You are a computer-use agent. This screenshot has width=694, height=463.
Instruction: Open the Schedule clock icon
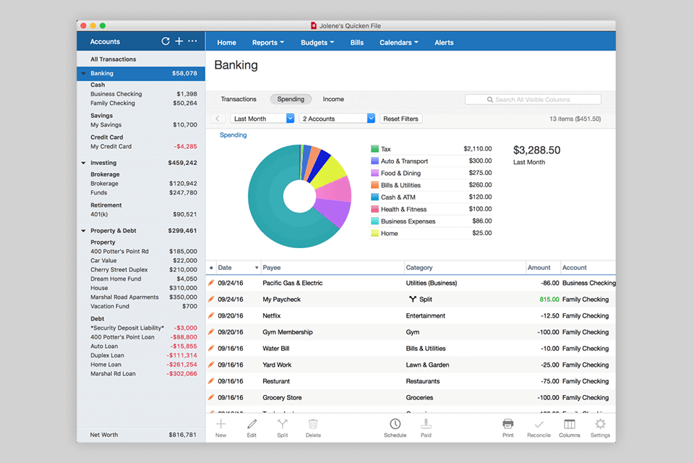(x=395, y=424)
